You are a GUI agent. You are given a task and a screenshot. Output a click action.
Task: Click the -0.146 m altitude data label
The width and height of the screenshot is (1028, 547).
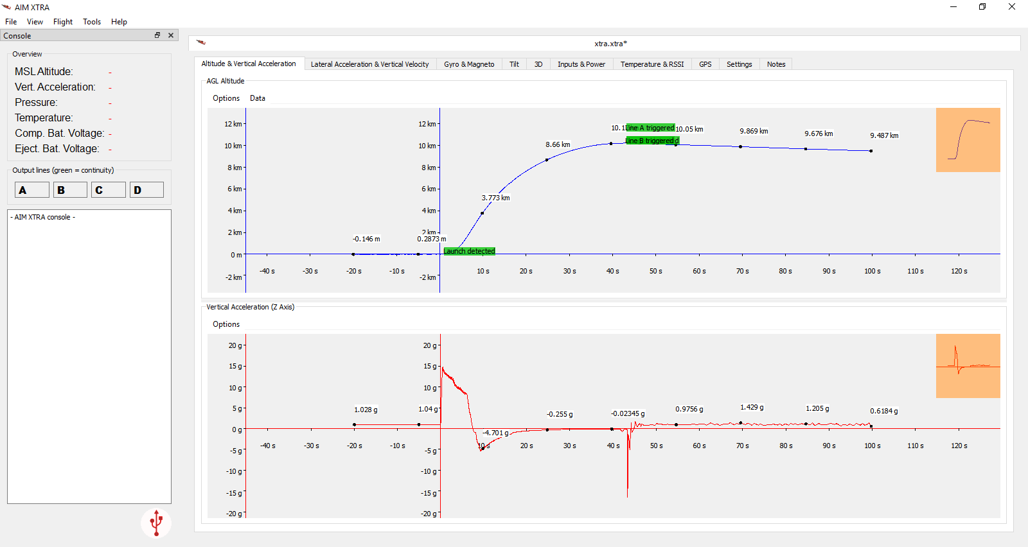pyautogui.click(x=366, y=239)
